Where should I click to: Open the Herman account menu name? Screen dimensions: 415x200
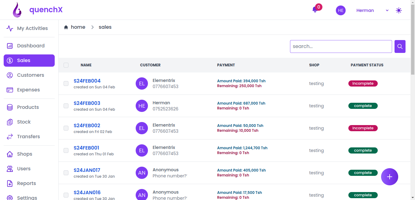[365, 10]
